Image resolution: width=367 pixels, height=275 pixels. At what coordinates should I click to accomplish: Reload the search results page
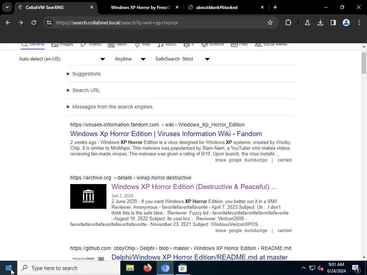34,23
